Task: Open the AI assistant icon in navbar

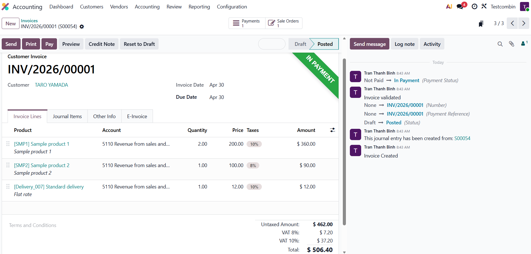Action: click(x=449, y=6)
